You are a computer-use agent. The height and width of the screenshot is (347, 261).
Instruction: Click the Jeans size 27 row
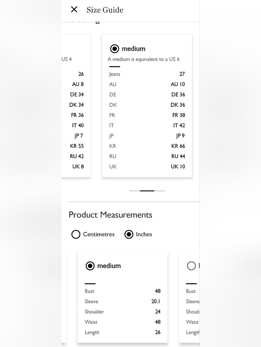[147, 74]
